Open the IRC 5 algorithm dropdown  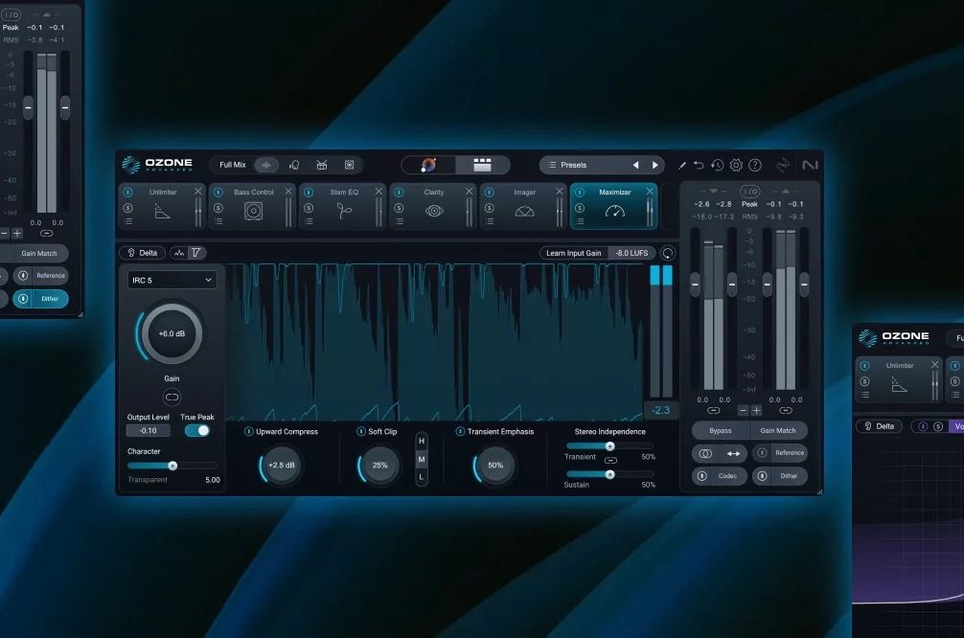(x=171, y=279)
